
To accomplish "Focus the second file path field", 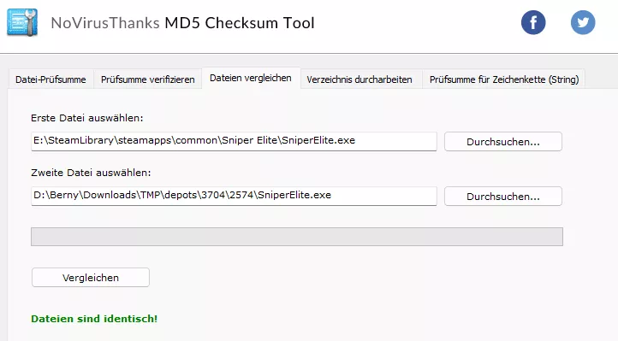I will (x=234, y=196).
